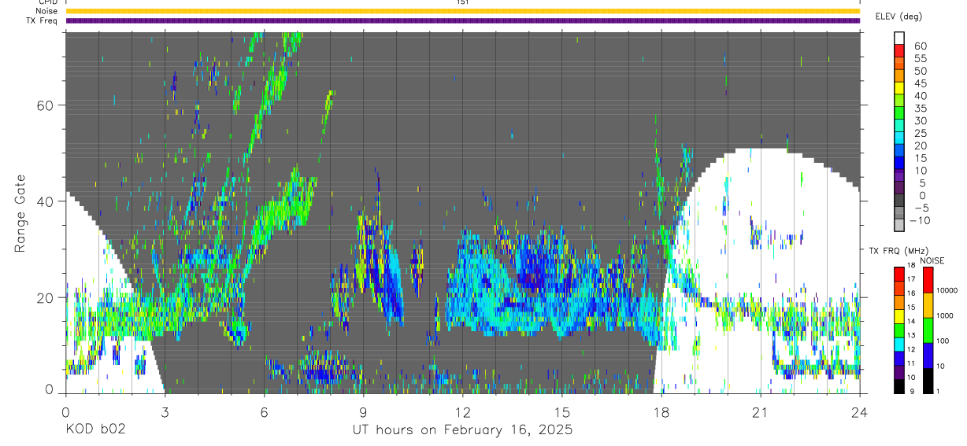Click the "30" label on ELEV scale
Screen dimensions: 967x446
coord(920,121)
